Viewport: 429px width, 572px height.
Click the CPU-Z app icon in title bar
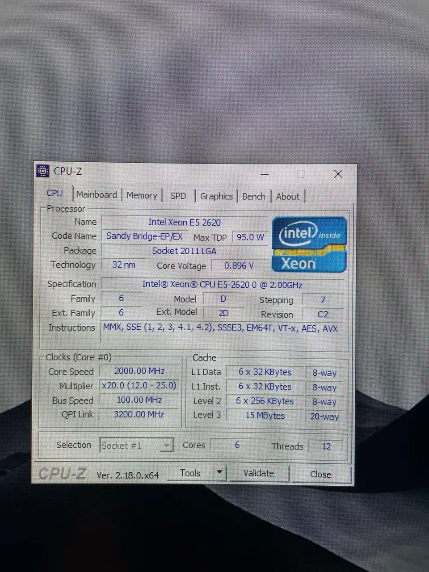pos(43,171)
